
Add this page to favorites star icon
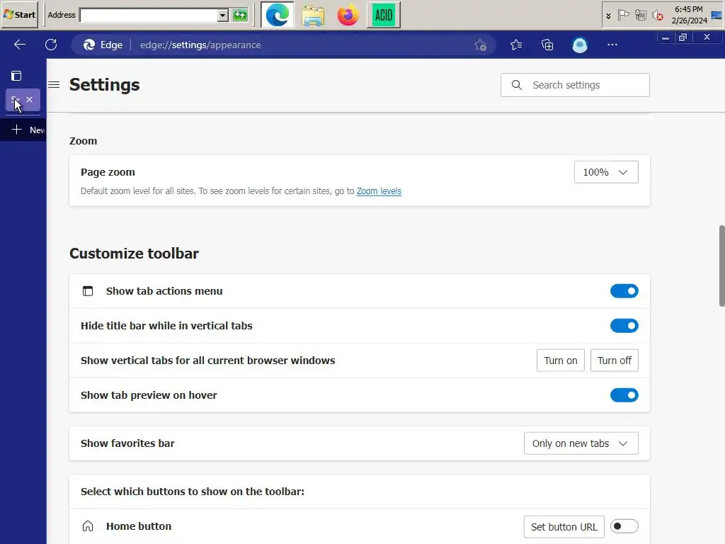pos(481,45)
